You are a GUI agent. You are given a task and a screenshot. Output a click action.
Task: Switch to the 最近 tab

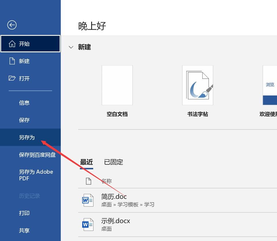pos(86,162)
